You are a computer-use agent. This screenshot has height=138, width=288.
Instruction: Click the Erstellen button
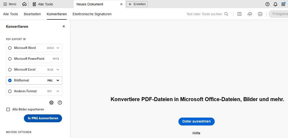137,4
